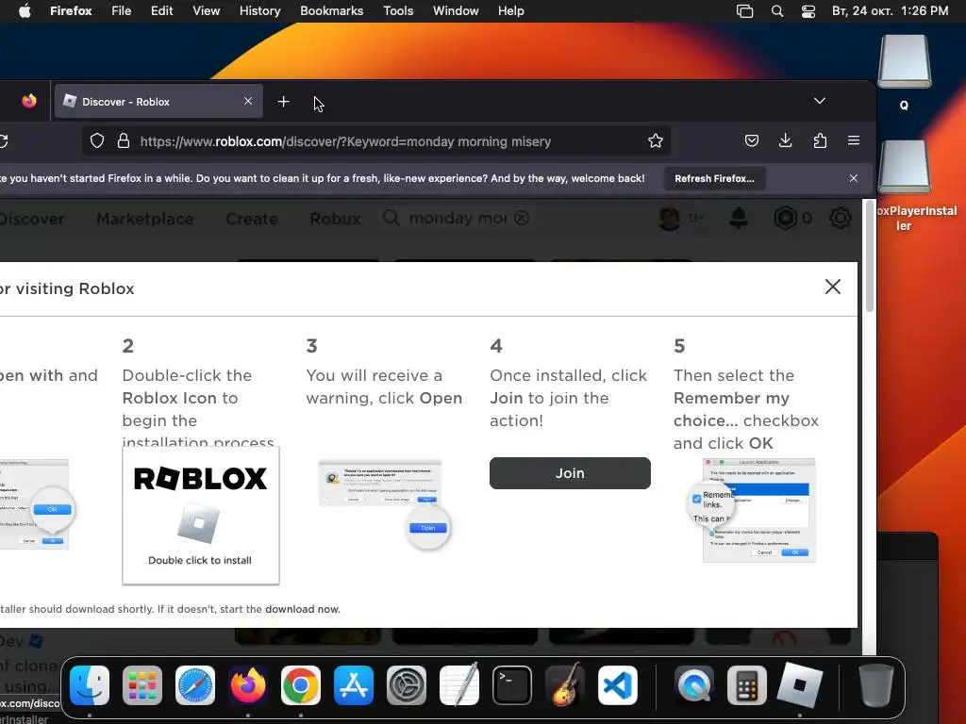
Task: Open the Window menu
Action: (456, 11)
